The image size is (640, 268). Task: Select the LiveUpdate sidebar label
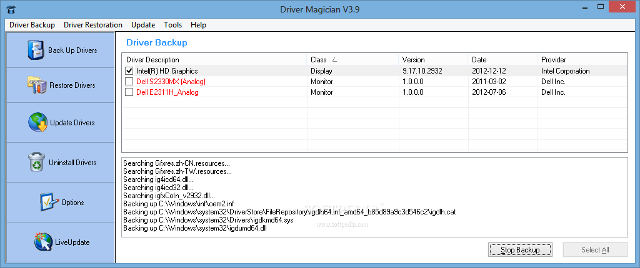(x=72, y=242)
